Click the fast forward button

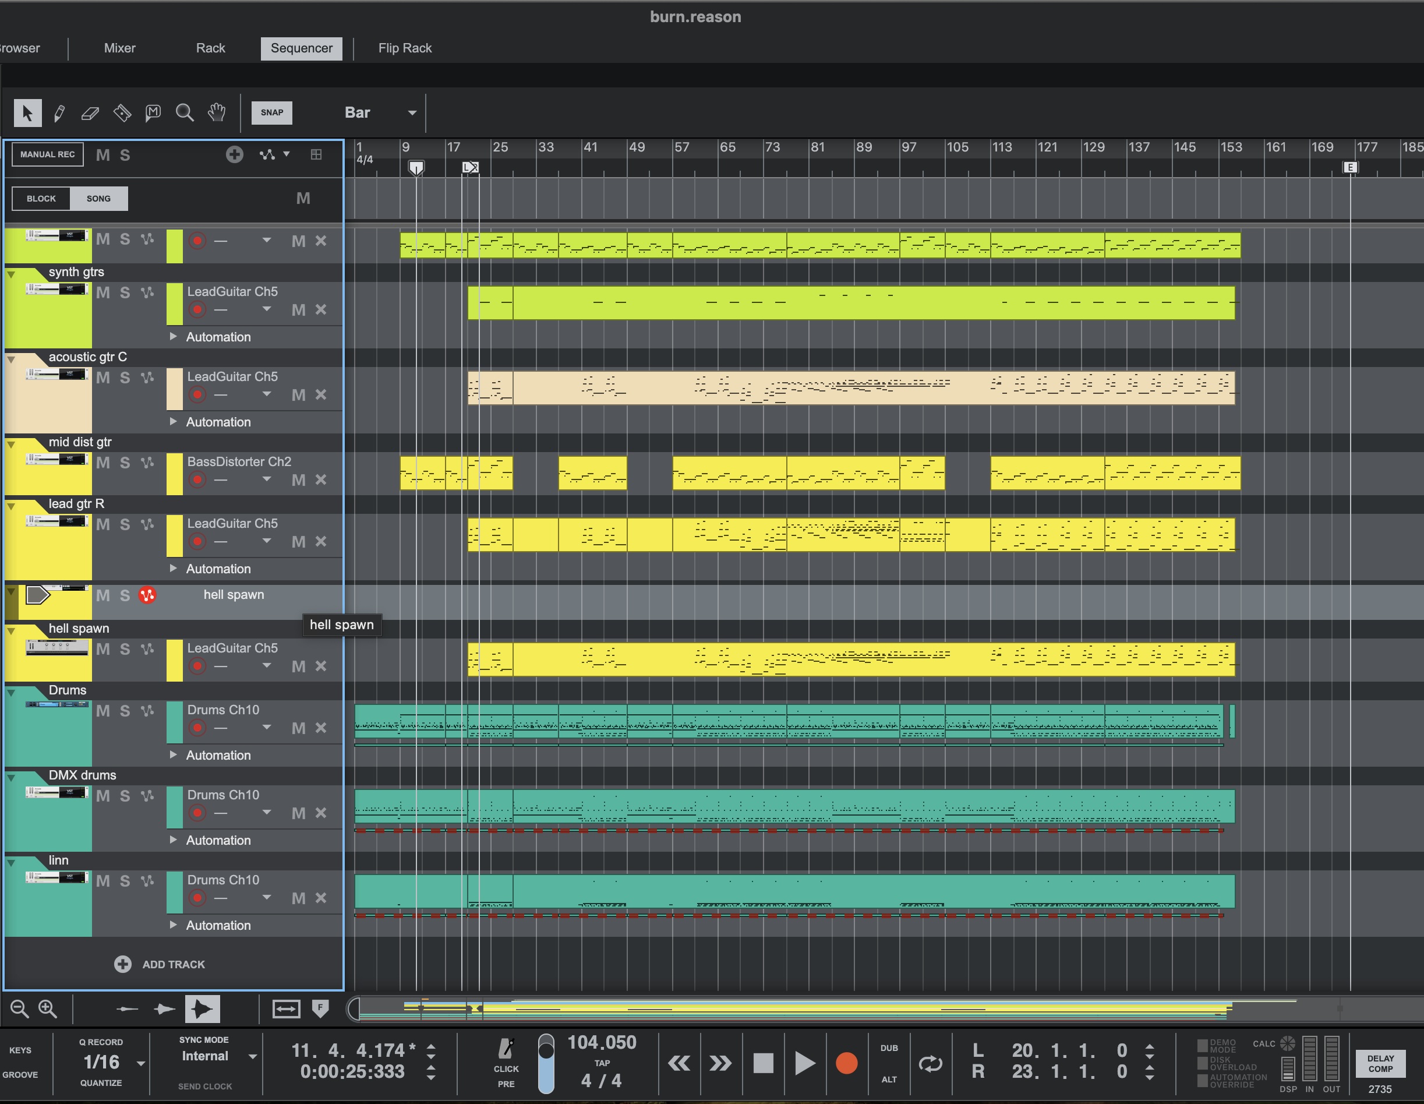720,1064
